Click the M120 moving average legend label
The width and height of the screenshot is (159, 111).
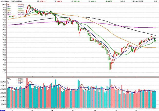tap(9, 13)
